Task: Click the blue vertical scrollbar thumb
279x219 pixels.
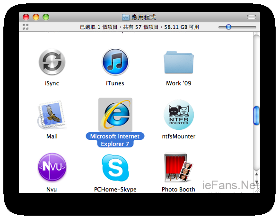Action: 256,116
